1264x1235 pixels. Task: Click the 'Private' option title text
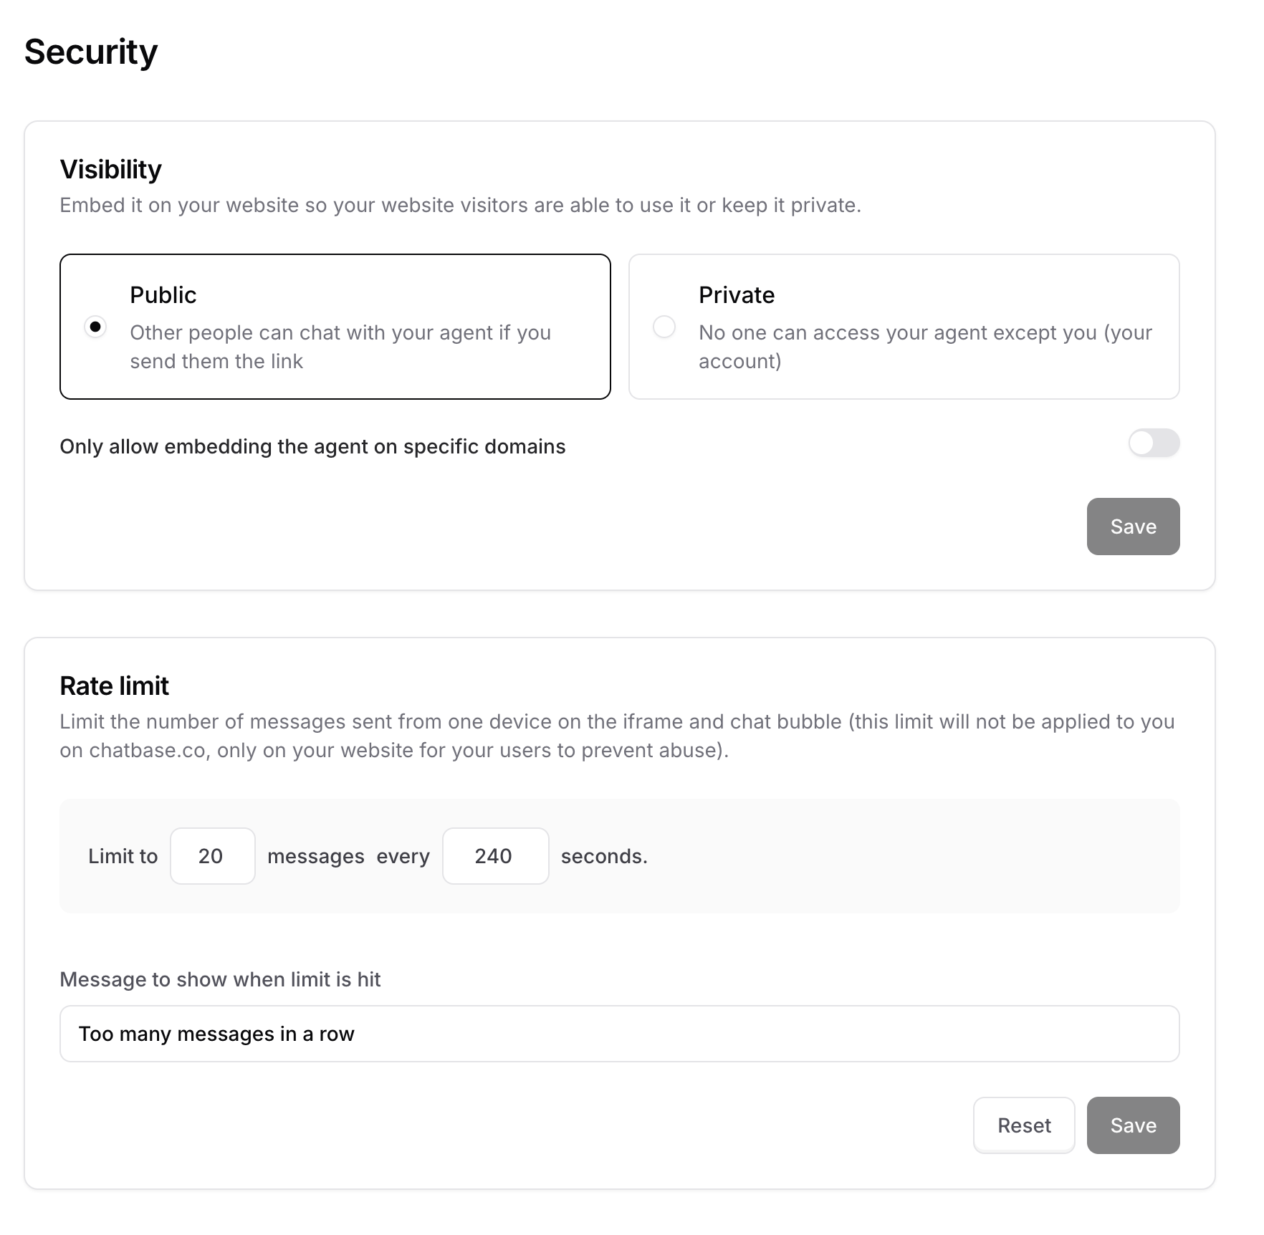tap(737, 295)
